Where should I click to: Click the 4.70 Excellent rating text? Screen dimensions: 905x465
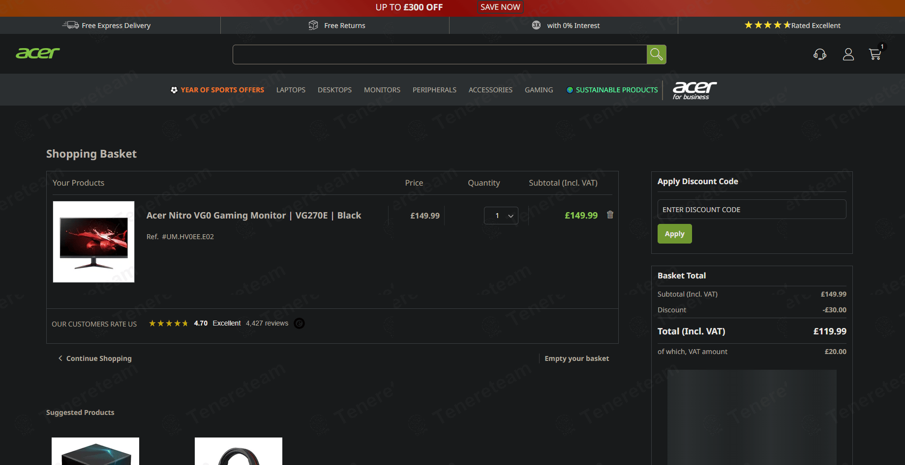tap(217, 323)
